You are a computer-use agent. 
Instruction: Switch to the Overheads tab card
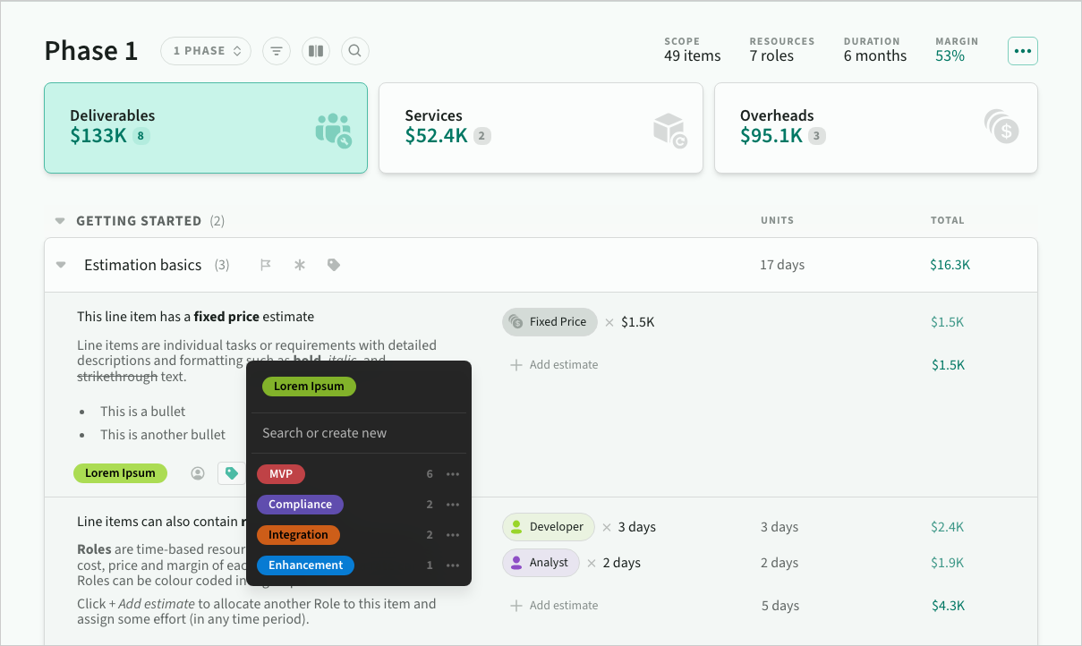[x=875, y=128]
